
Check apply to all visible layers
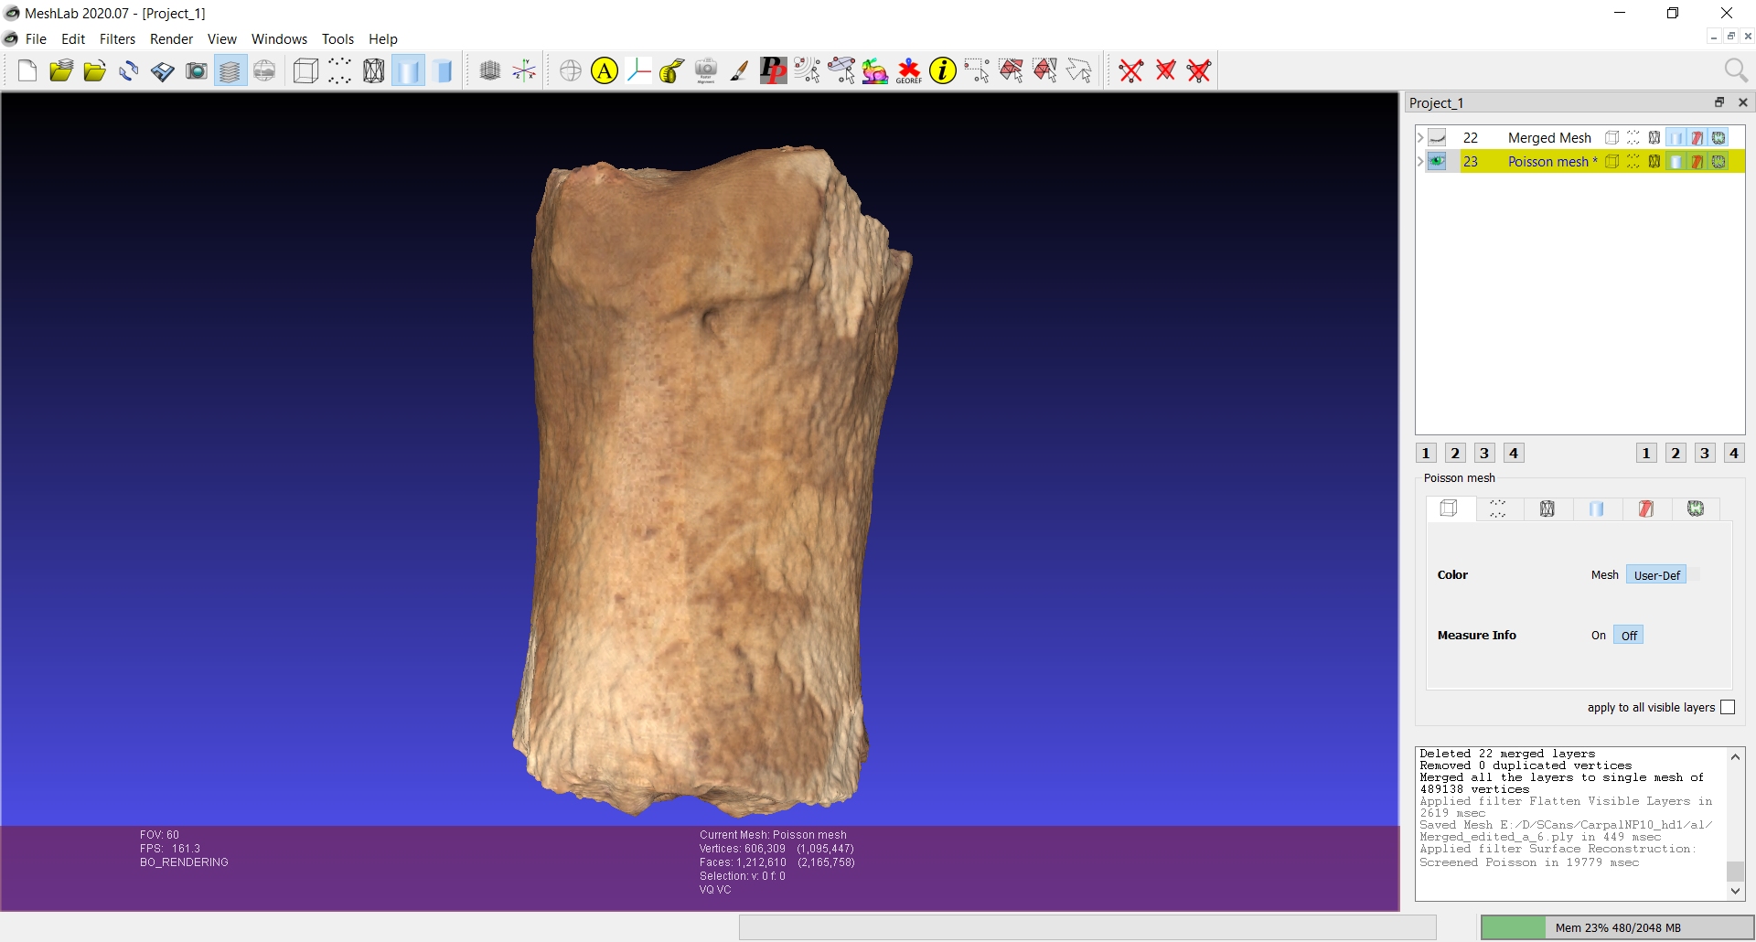(x=1728, y=707)
